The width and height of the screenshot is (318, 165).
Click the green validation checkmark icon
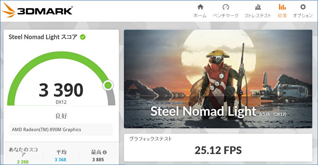pos(83,37)
